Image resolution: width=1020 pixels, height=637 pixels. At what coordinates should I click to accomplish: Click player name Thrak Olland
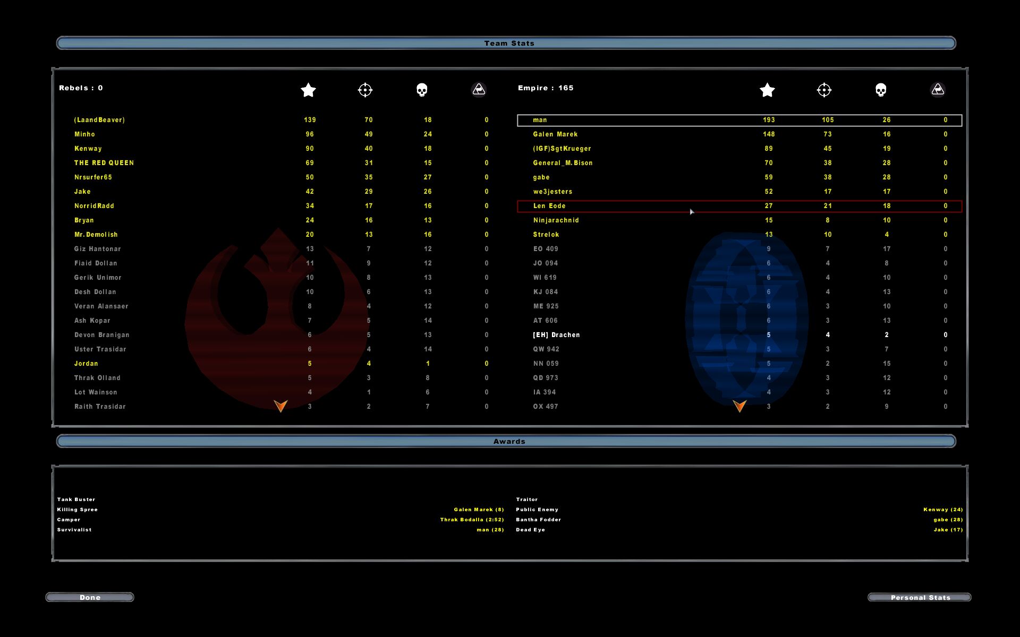pyautogui.click(x=97, y=378)
